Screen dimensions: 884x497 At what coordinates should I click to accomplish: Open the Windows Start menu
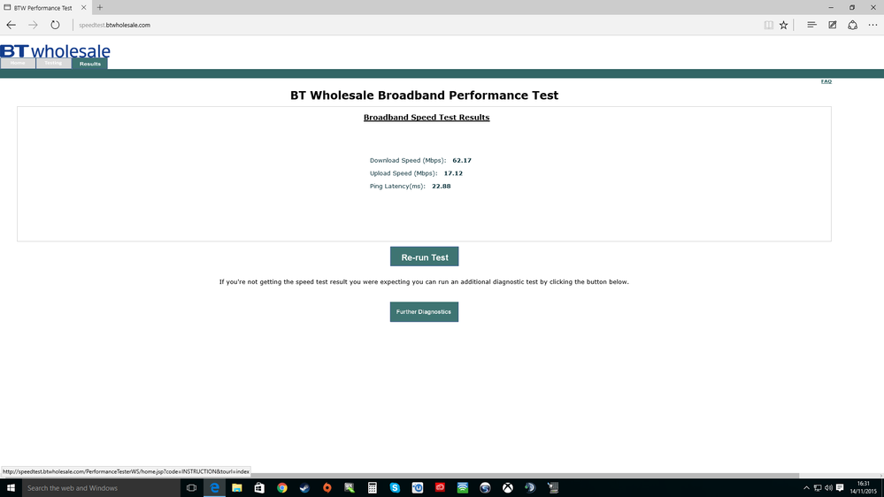pyautogui.click(x=11, y=488)
